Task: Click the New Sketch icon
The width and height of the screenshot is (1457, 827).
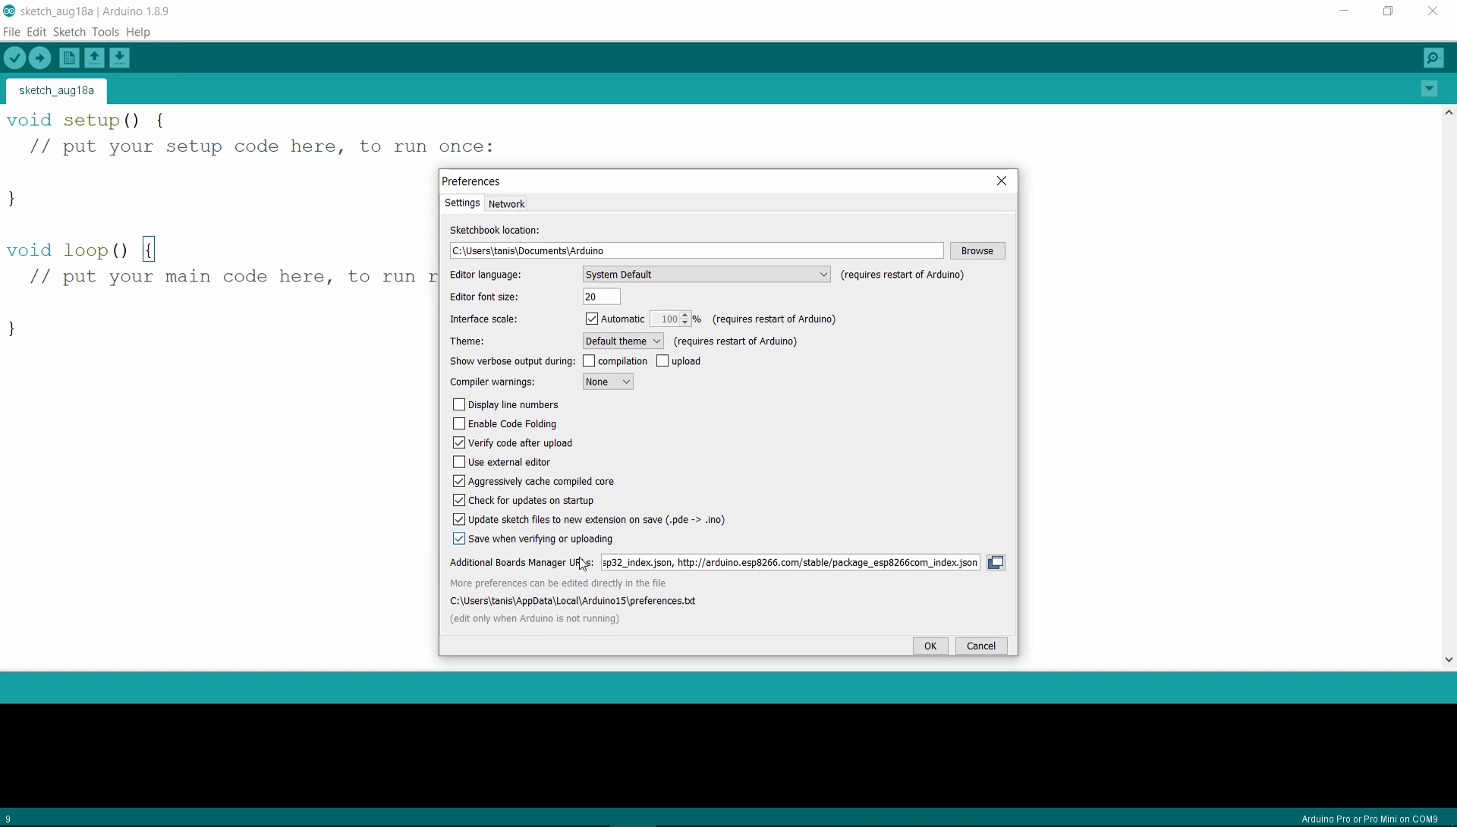Action: 68,57
